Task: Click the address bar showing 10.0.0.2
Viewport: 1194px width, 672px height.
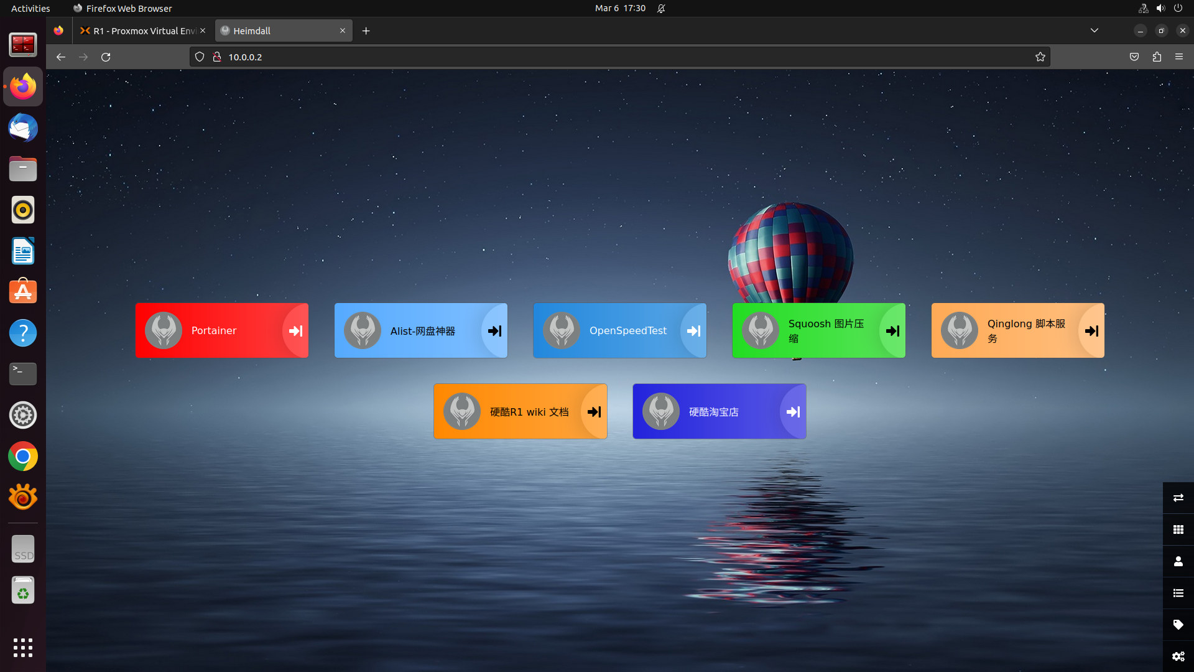Action: pos(620,57)
